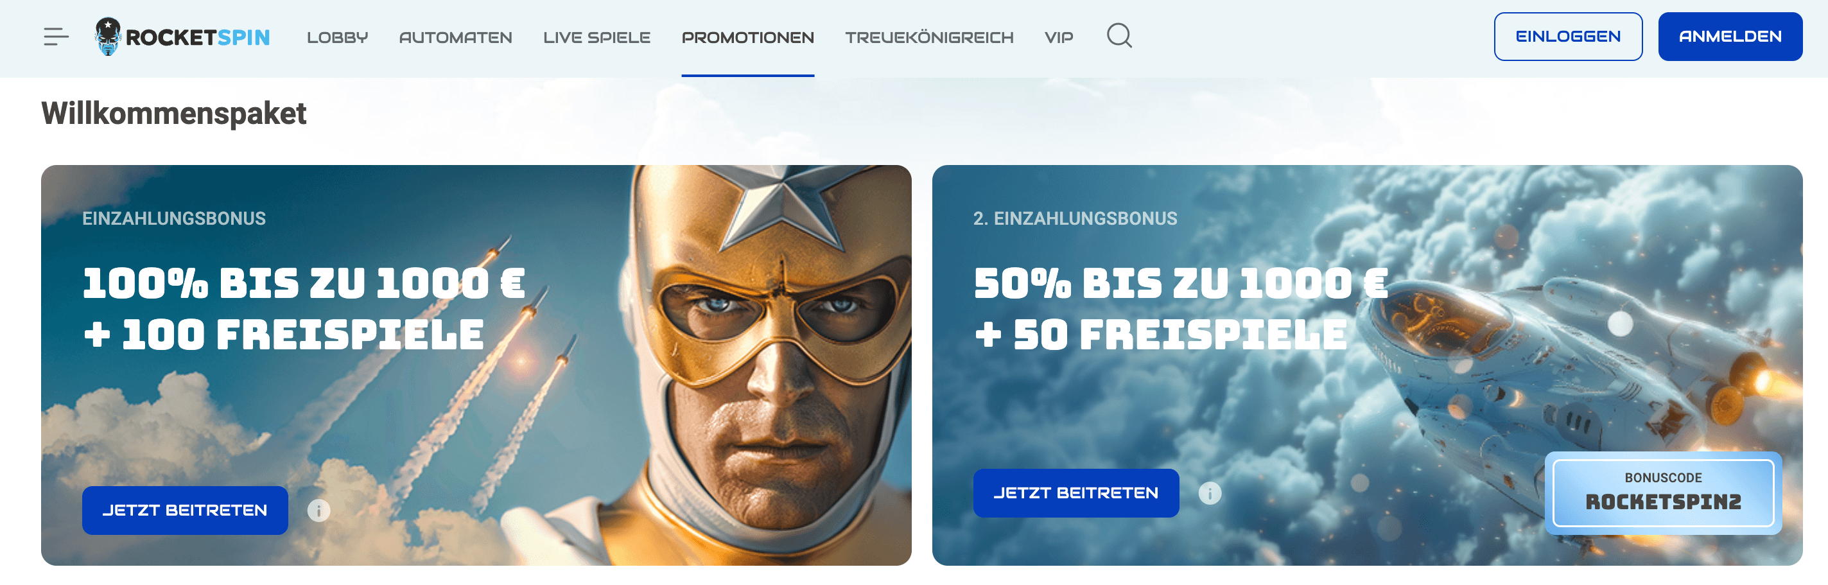This screenshot has height=585, width=1828.
Task: Show info for 100% deposit bonus
Action: [318, 510]
